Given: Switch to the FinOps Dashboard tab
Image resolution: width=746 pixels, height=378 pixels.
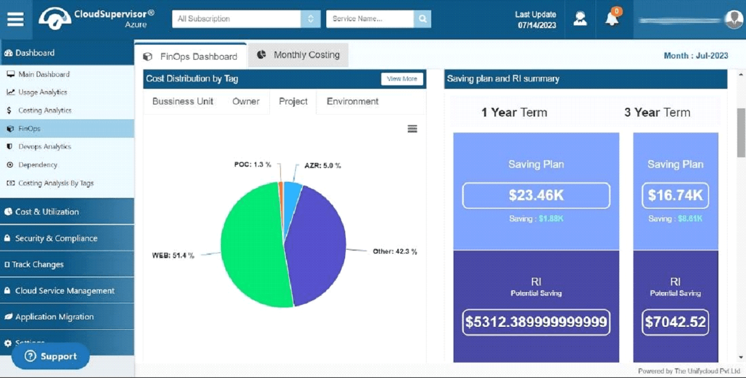Looking at the screenshot, I should [191, 56].
